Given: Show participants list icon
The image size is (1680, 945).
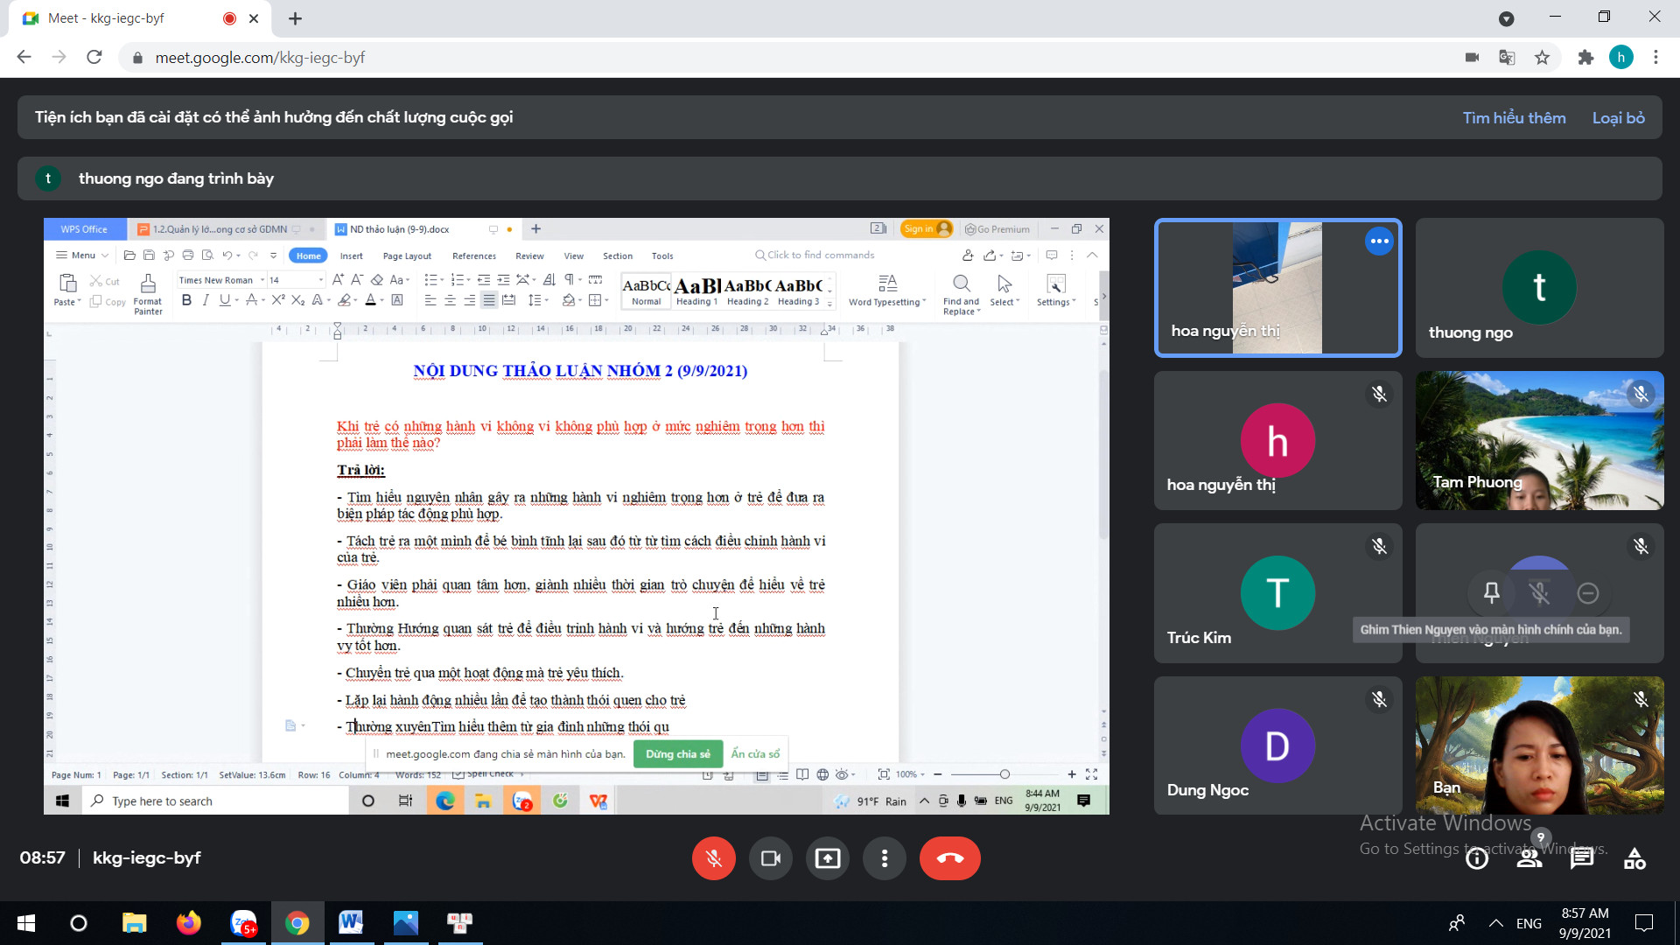Looking at the screenshot, I should click(1529, 858).
